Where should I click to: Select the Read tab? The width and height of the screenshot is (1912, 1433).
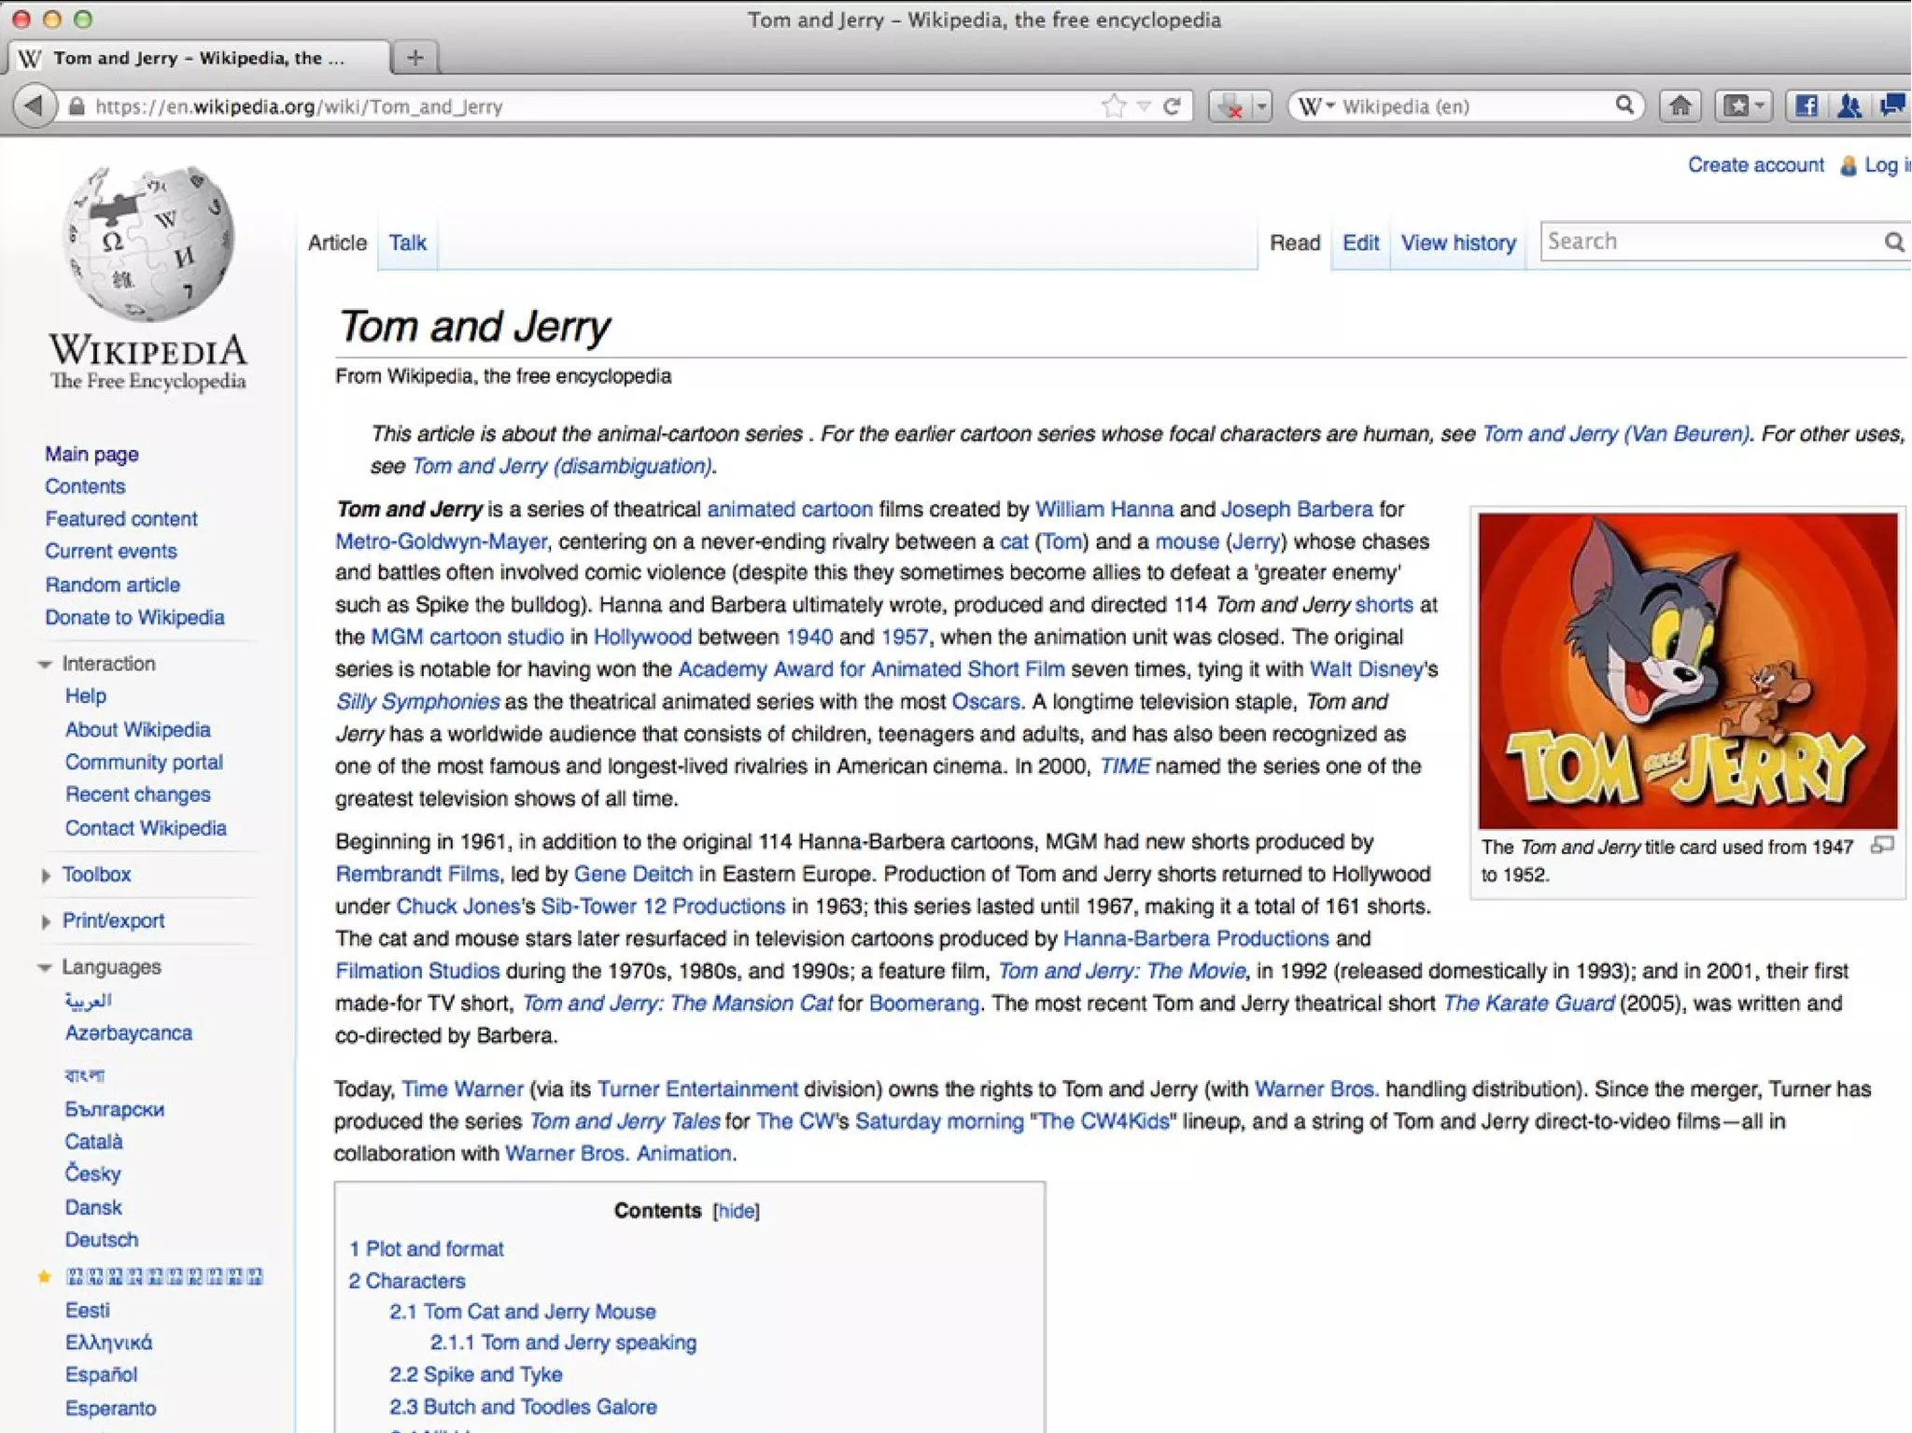1294,243
